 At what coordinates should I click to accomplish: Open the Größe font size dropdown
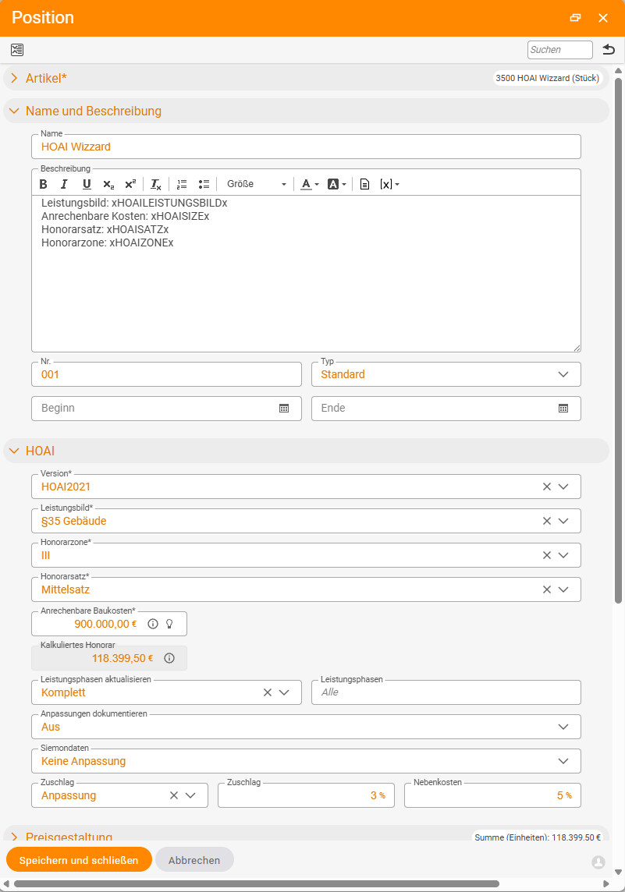256,184
